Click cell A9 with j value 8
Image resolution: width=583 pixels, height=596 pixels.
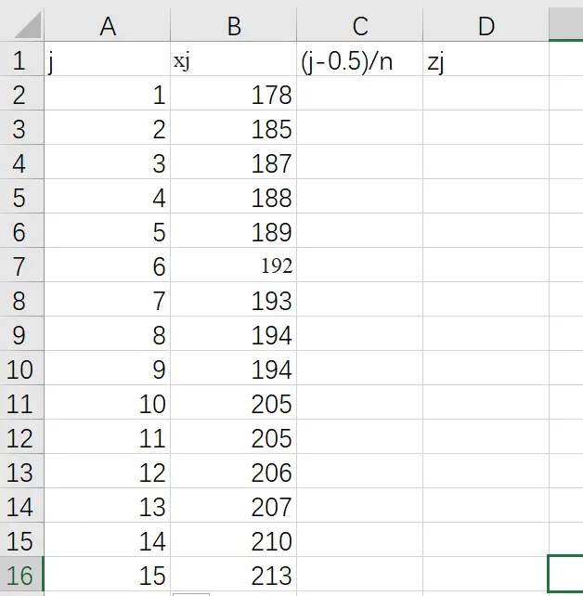point(107,333)
